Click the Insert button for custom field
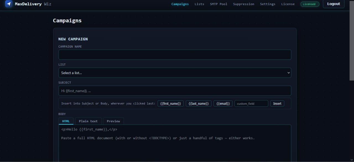This screenshot has height=162, width=354. pos(277,103)
